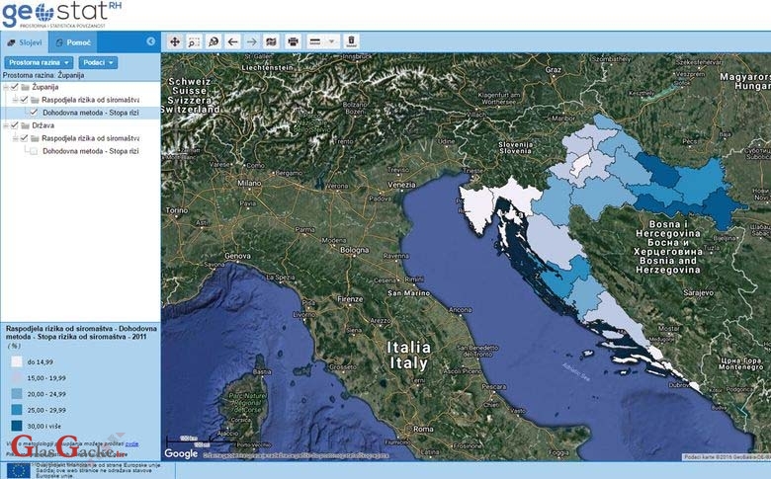Collapse the left side panel arrow
Image resolution: width=771 pixels, height=479 pixels.
point(151,41)
